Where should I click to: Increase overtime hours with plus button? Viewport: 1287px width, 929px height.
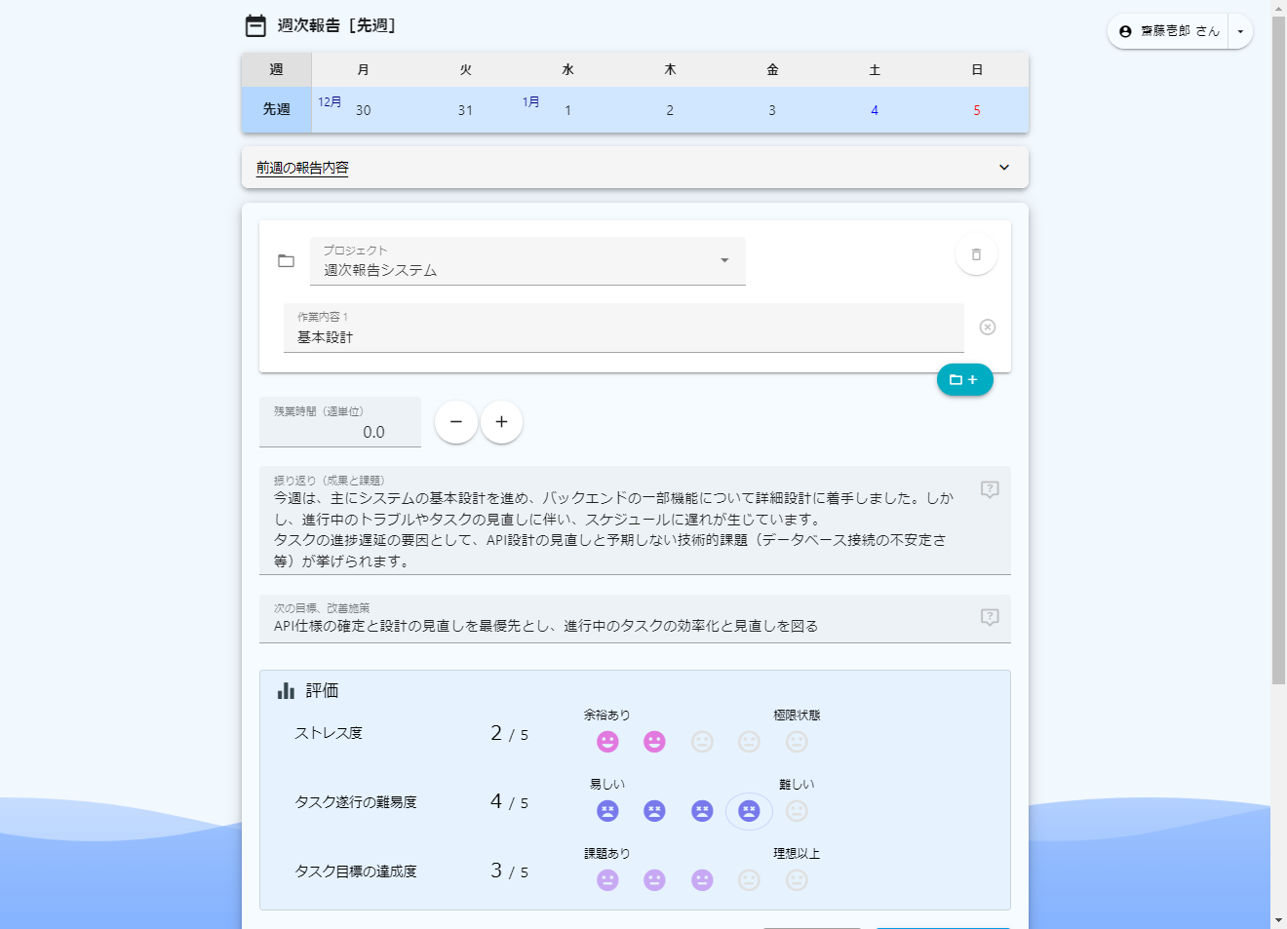501,422
